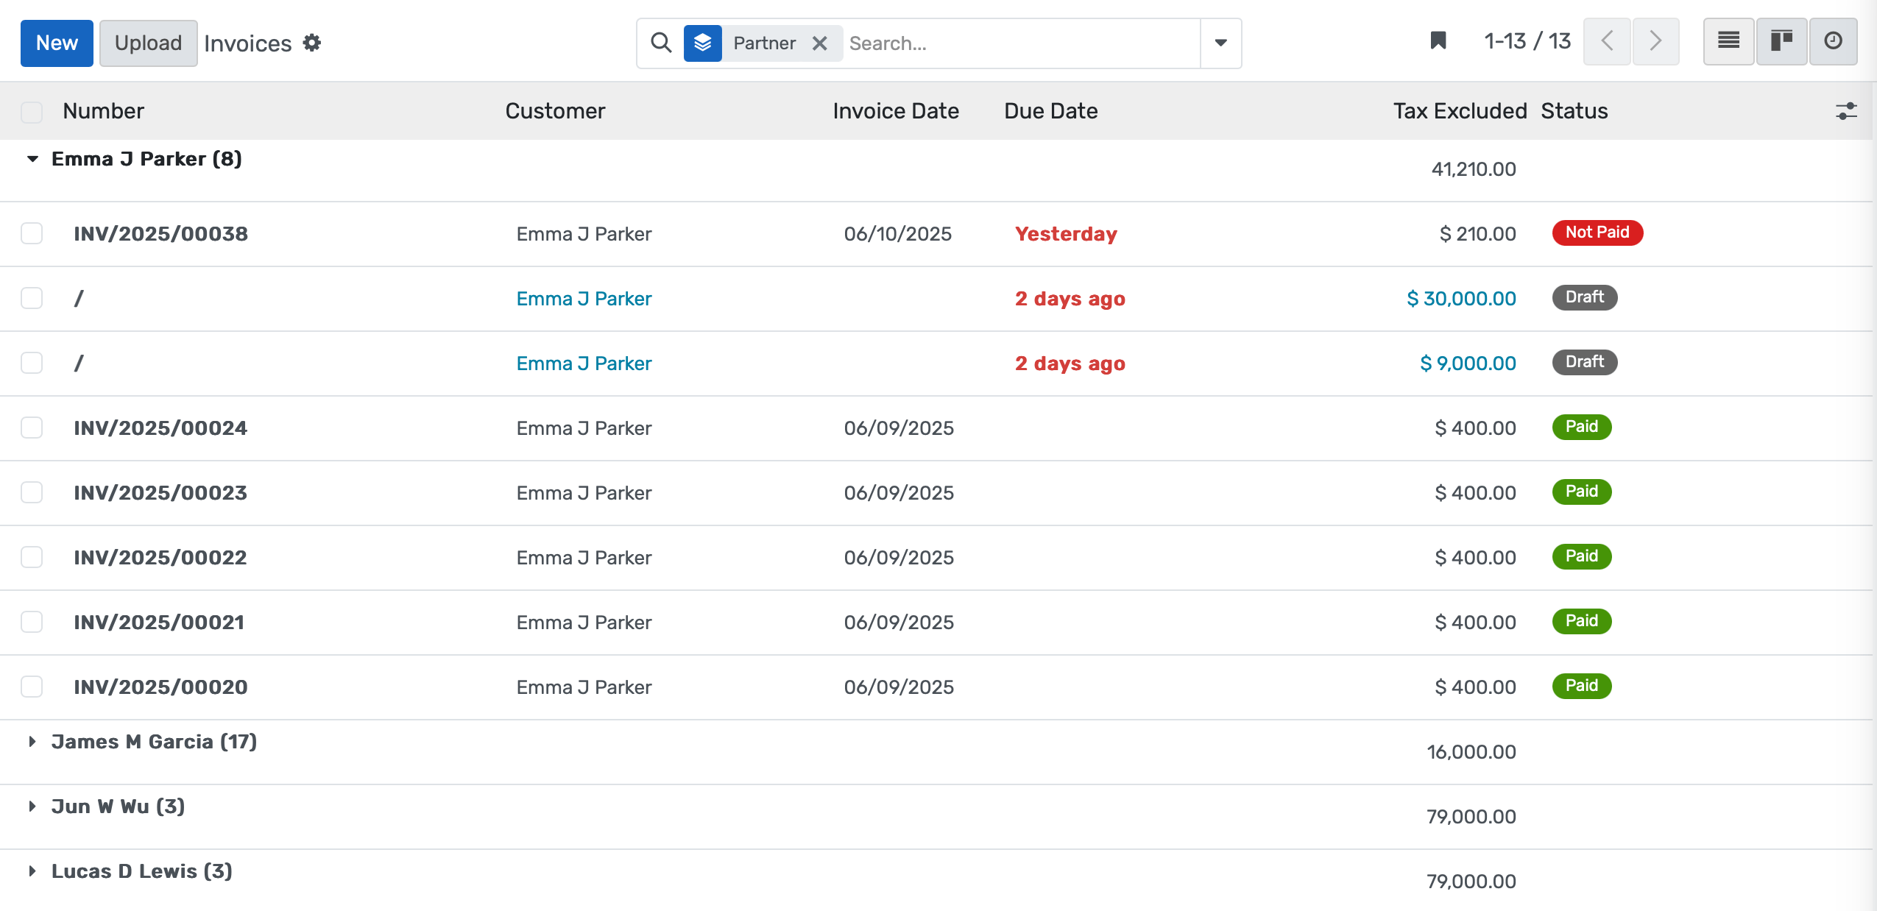Image resolution: width=1877 pixels, height=911 pixels.
Task: Click the Invoices settings gear icon
Action: (312, 43)
